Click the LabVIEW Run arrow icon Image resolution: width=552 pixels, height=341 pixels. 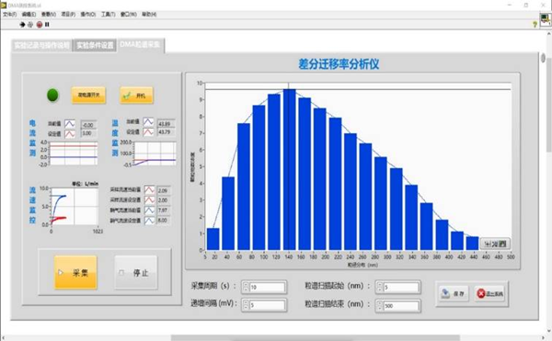(x=22, y=24)
